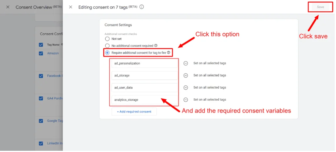Click the ad_storage consent field
336x152 pixels.
(145, 76)
